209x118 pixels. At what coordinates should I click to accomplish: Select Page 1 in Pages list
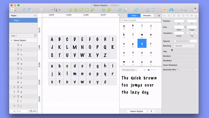pos(23,20)
